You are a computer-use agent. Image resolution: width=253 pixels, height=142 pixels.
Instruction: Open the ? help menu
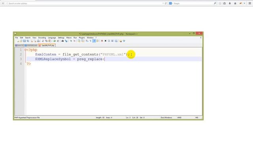tap(96, 38)
